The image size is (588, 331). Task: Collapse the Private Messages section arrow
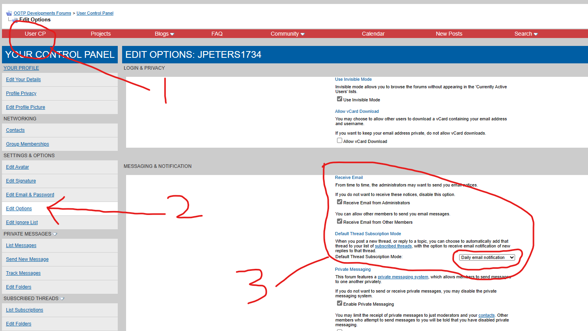(55, 234)
